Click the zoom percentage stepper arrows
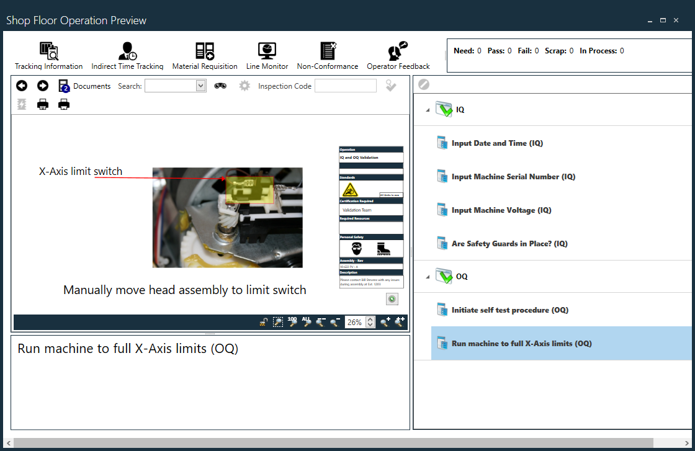 point(370,322)
